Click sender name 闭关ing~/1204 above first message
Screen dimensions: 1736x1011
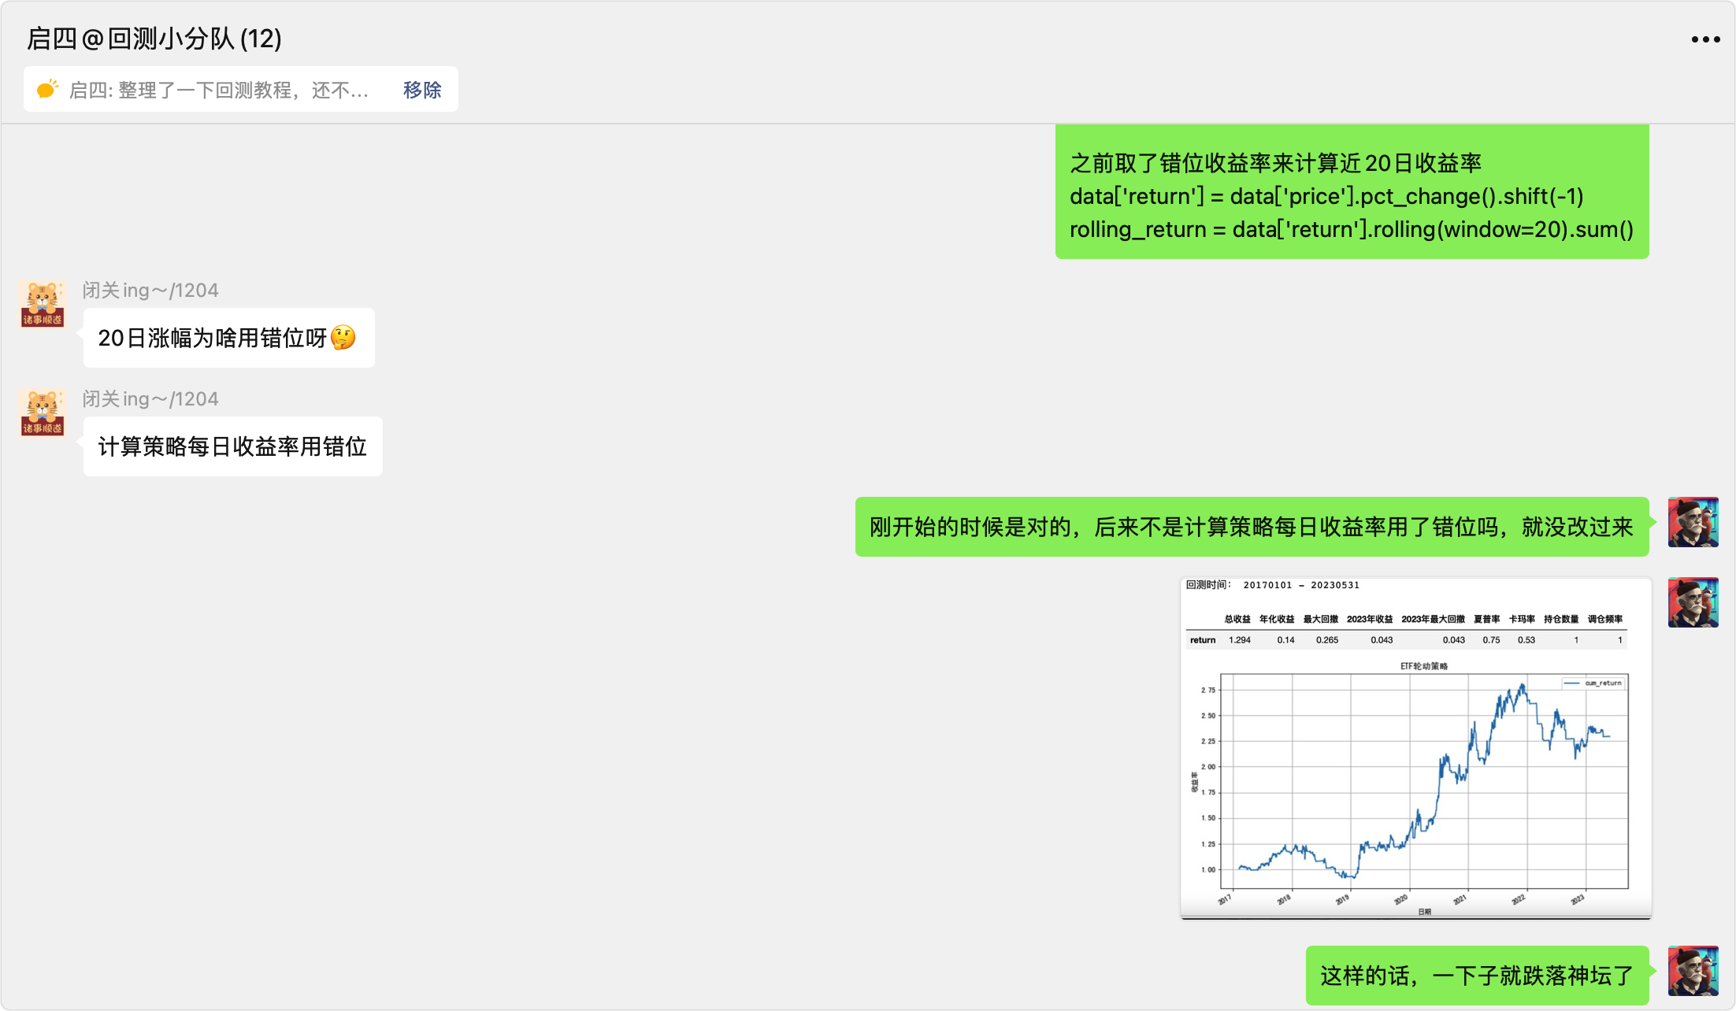pyautogui.click(x=150, y=291)
